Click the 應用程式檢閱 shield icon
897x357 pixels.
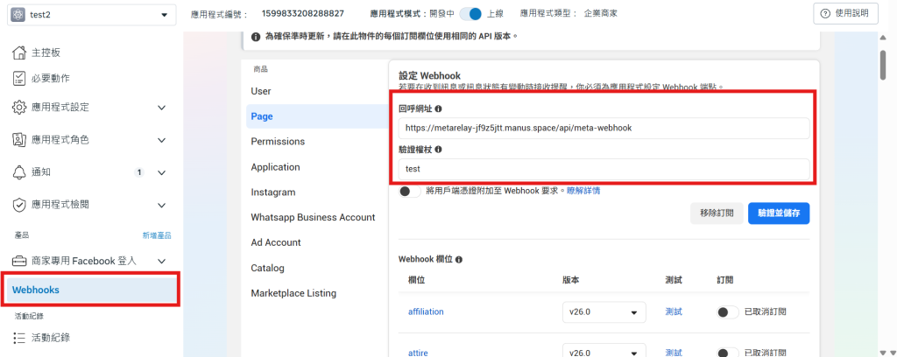[19, 205]
